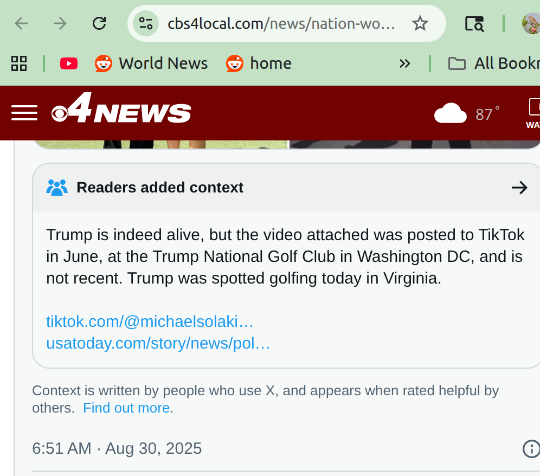Reload the current page

pos(99,23)
